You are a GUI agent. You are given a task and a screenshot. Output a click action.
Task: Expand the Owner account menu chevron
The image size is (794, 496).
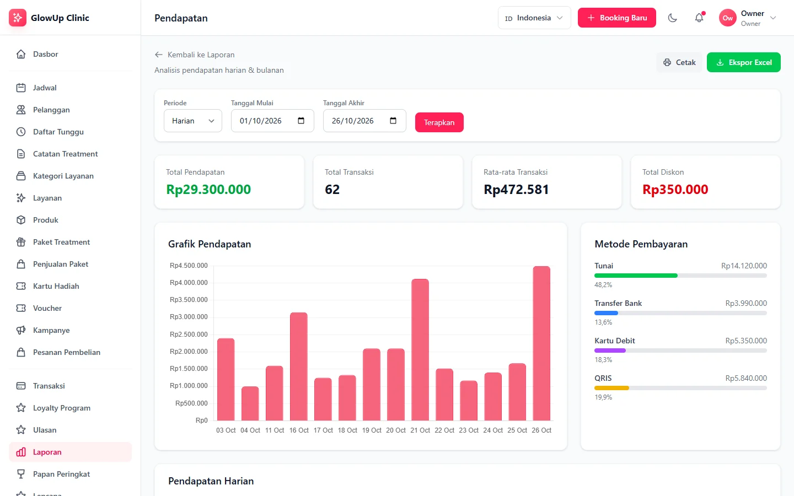point(773,18)
